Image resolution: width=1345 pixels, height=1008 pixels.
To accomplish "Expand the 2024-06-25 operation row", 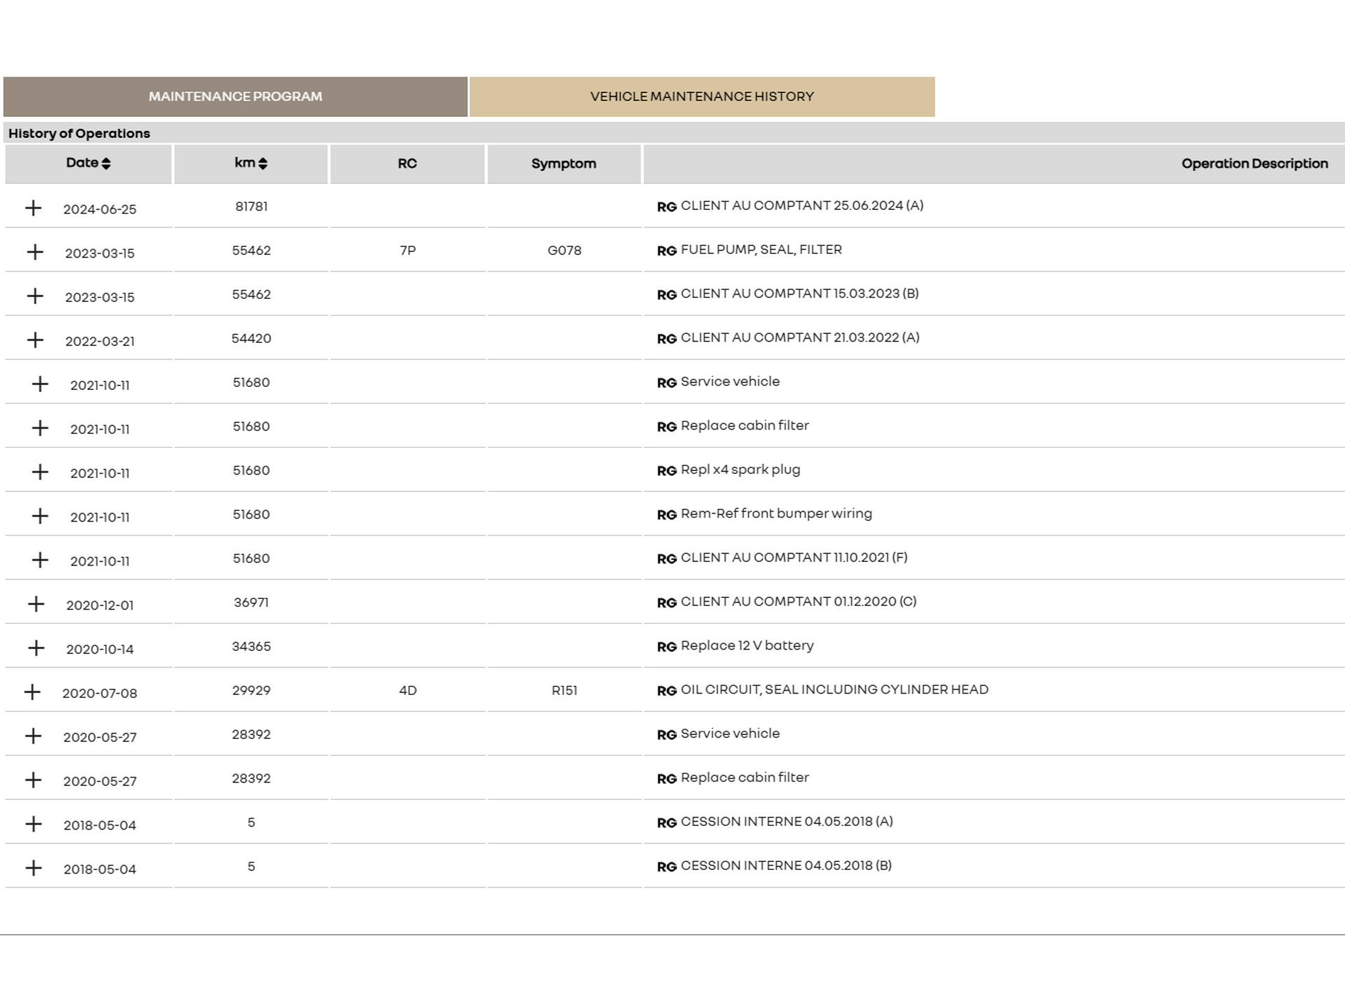I will tap(33, 208).
